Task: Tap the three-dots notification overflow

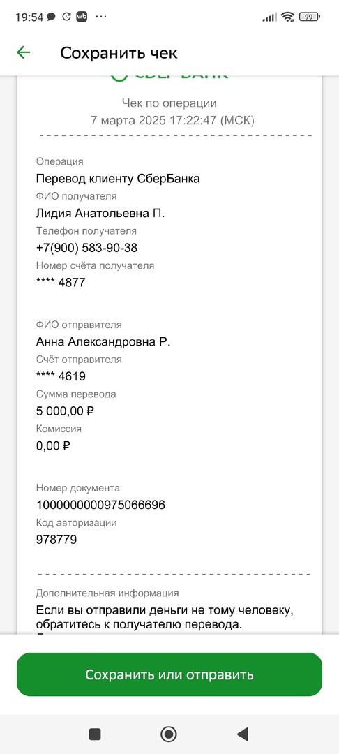Action: 101,17
